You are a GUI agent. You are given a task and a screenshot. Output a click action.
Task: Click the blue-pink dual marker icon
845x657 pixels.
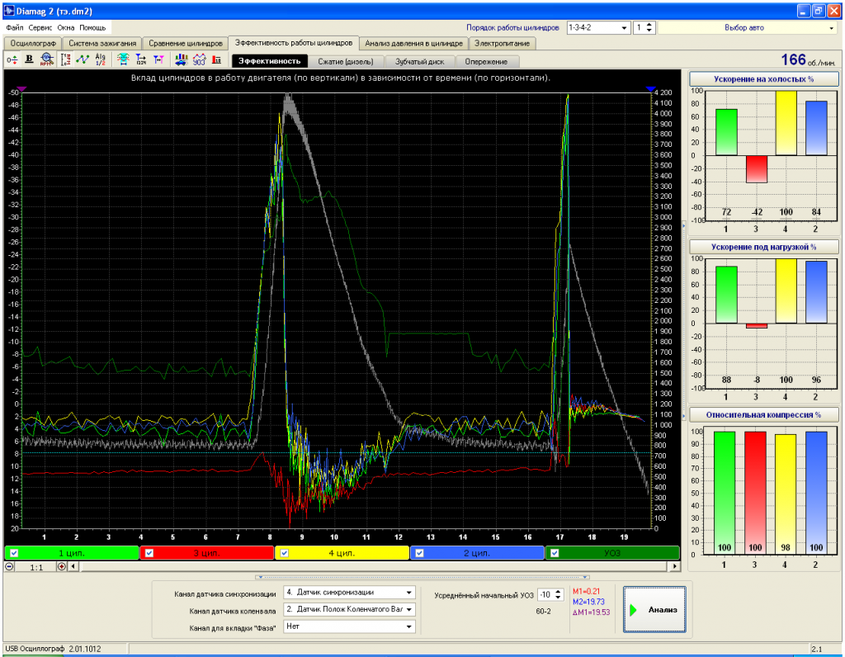click(158, 59)
